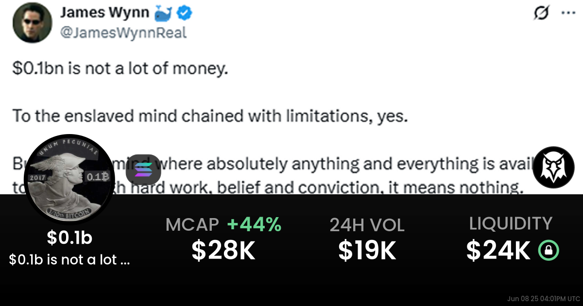Click the $19K 24H VOL value
This screenshot has width=583, height=306.
(x=367, y=251)
